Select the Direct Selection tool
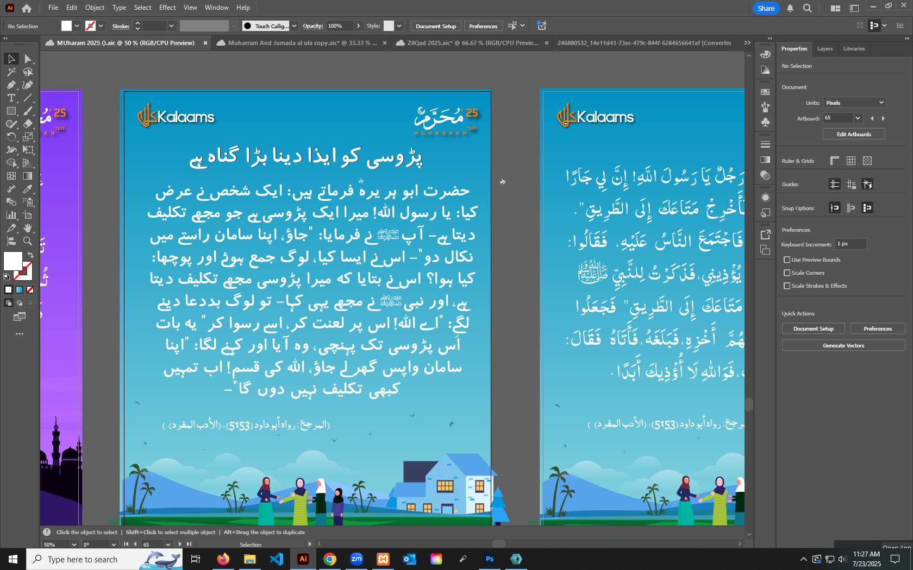Image resolution: width=913 pixels, height=570 pixels. pyautogui.click(x=28, y=59)
